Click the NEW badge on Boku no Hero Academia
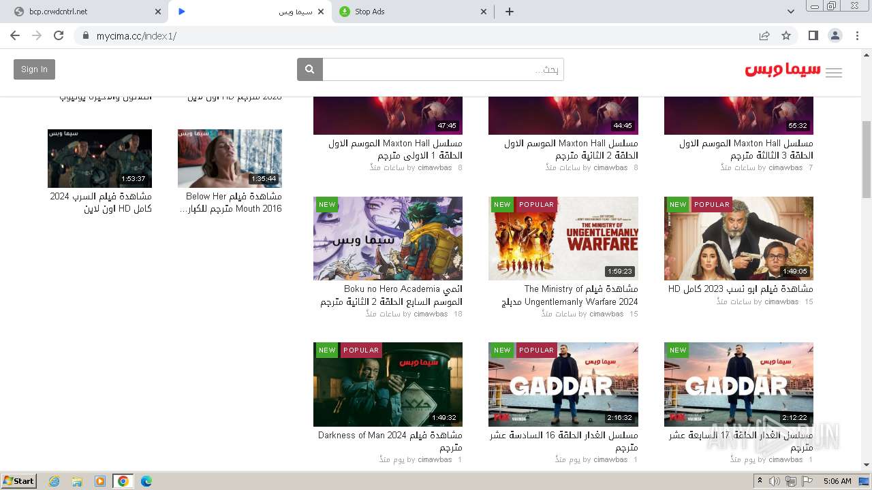Viewport: 872px width, 490px height. (327, 204)
